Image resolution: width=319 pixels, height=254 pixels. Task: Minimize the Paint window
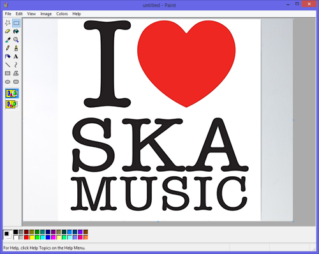[x=288, y=4]
